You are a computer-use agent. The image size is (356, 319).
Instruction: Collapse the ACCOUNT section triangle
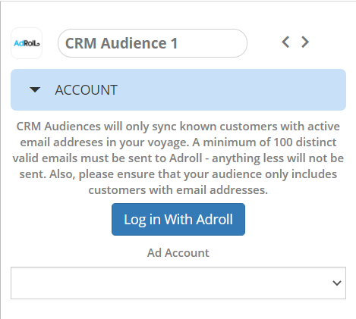click(35, 89)
